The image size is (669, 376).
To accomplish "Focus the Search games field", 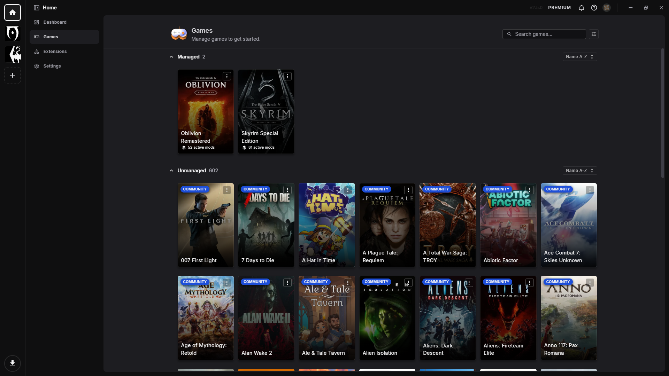I will click(544, 34).
